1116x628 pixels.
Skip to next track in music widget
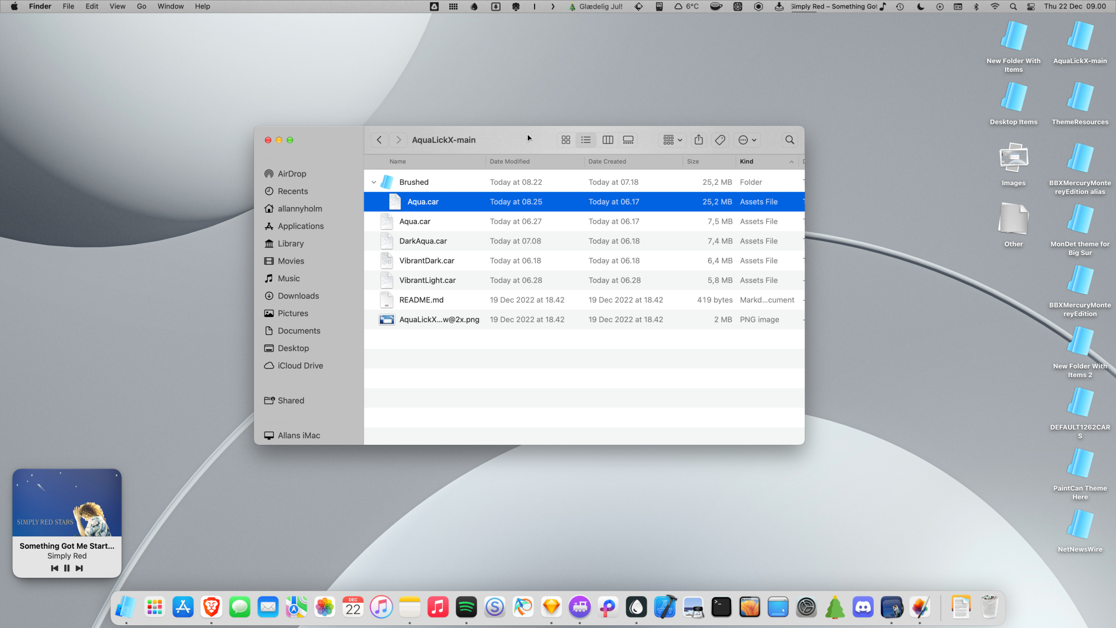[x=79, y=568]
